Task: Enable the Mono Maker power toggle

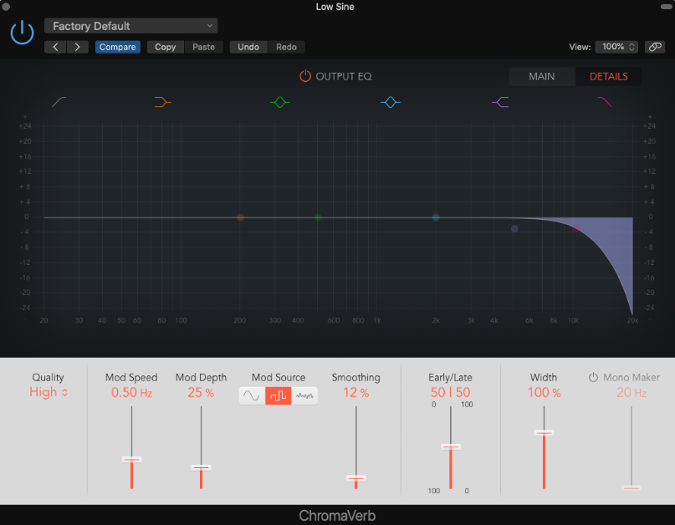Action: click(594, 377)
